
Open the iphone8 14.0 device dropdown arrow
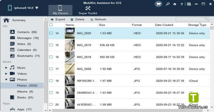[37, 8]
